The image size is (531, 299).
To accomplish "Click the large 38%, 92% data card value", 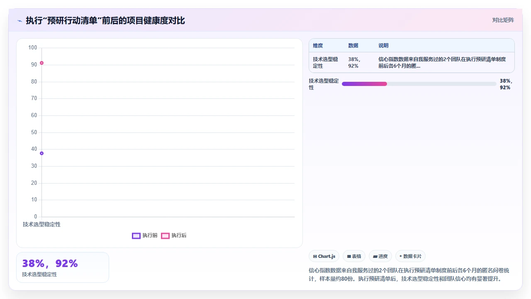I will (x=50, y=264).
